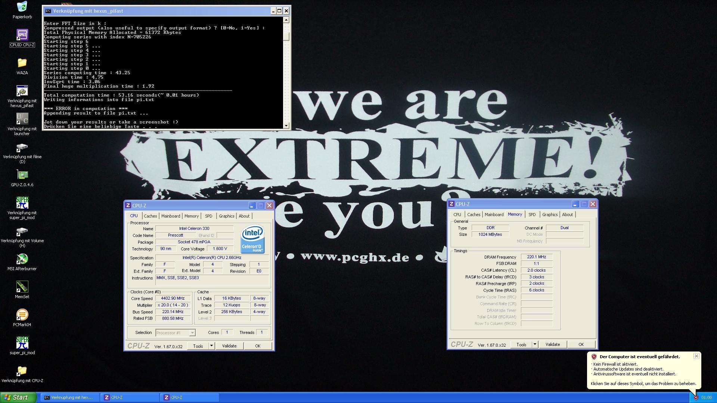Open Caches tab in right CPU-Z window
The image size is (717, 403).
474,215
